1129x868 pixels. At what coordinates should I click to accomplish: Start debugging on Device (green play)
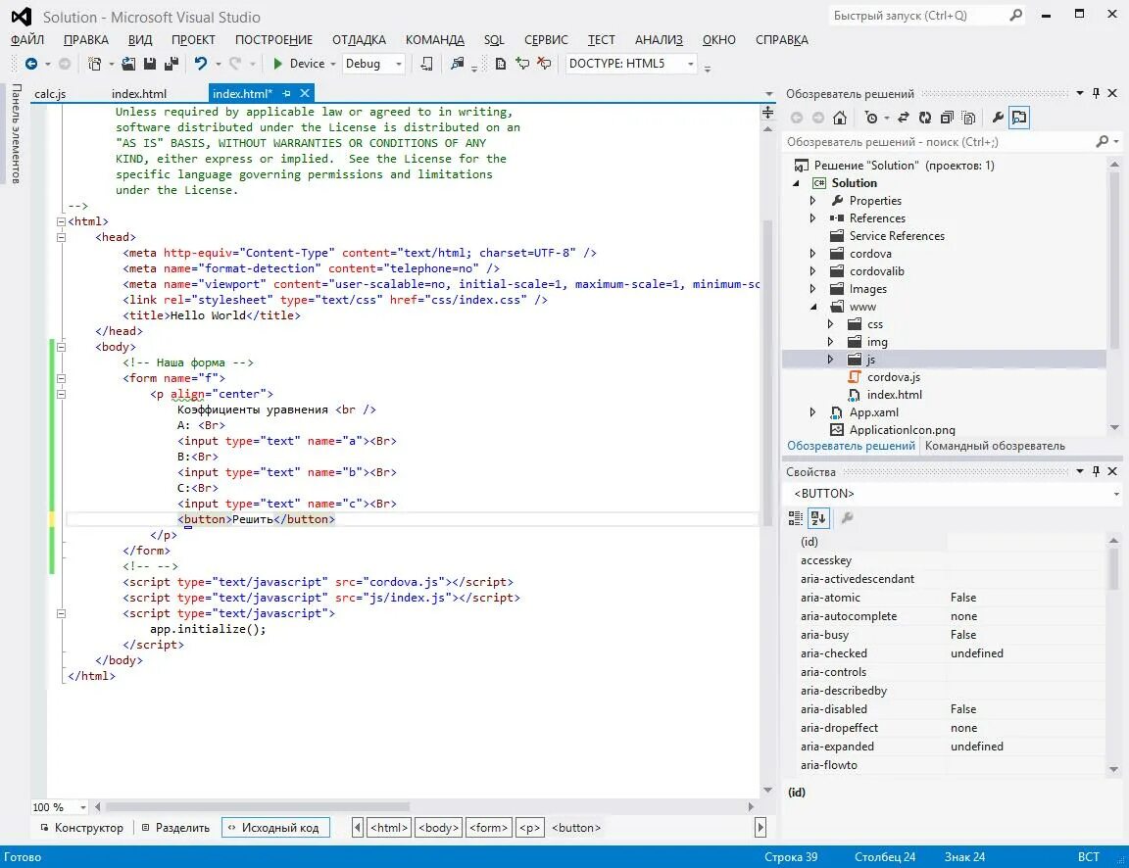[x=278, y=64]
